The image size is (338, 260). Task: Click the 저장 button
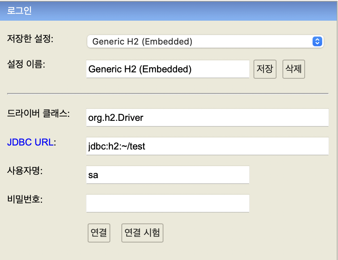pyautogui.click(x=265, y=69)
